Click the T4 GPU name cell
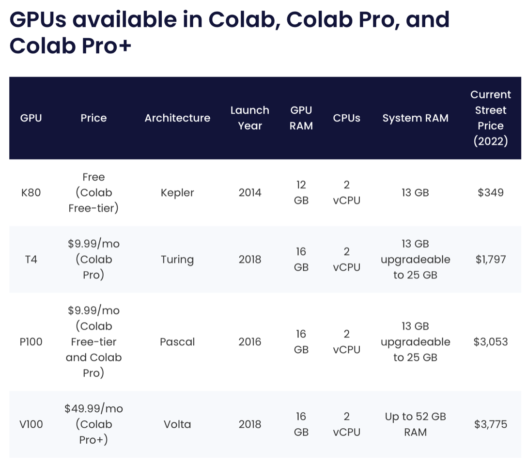 click(31, 260)
